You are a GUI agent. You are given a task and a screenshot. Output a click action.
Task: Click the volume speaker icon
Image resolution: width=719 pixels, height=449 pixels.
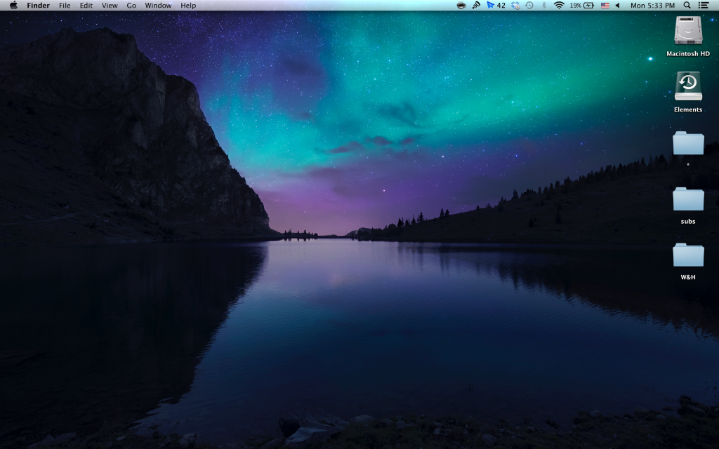618,6
